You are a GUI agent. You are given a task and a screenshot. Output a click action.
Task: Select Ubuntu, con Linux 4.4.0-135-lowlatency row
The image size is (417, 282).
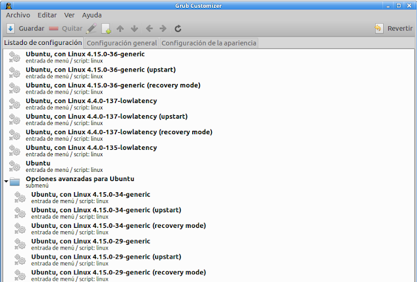tap(208, 150)
